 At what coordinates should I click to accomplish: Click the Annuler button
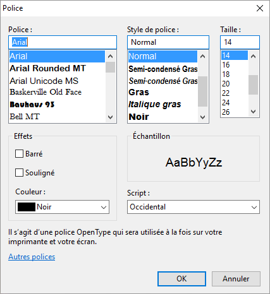click(236, 279)
